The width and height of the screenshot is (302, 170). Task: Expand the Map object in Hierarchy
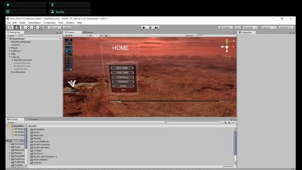(9, 54)
